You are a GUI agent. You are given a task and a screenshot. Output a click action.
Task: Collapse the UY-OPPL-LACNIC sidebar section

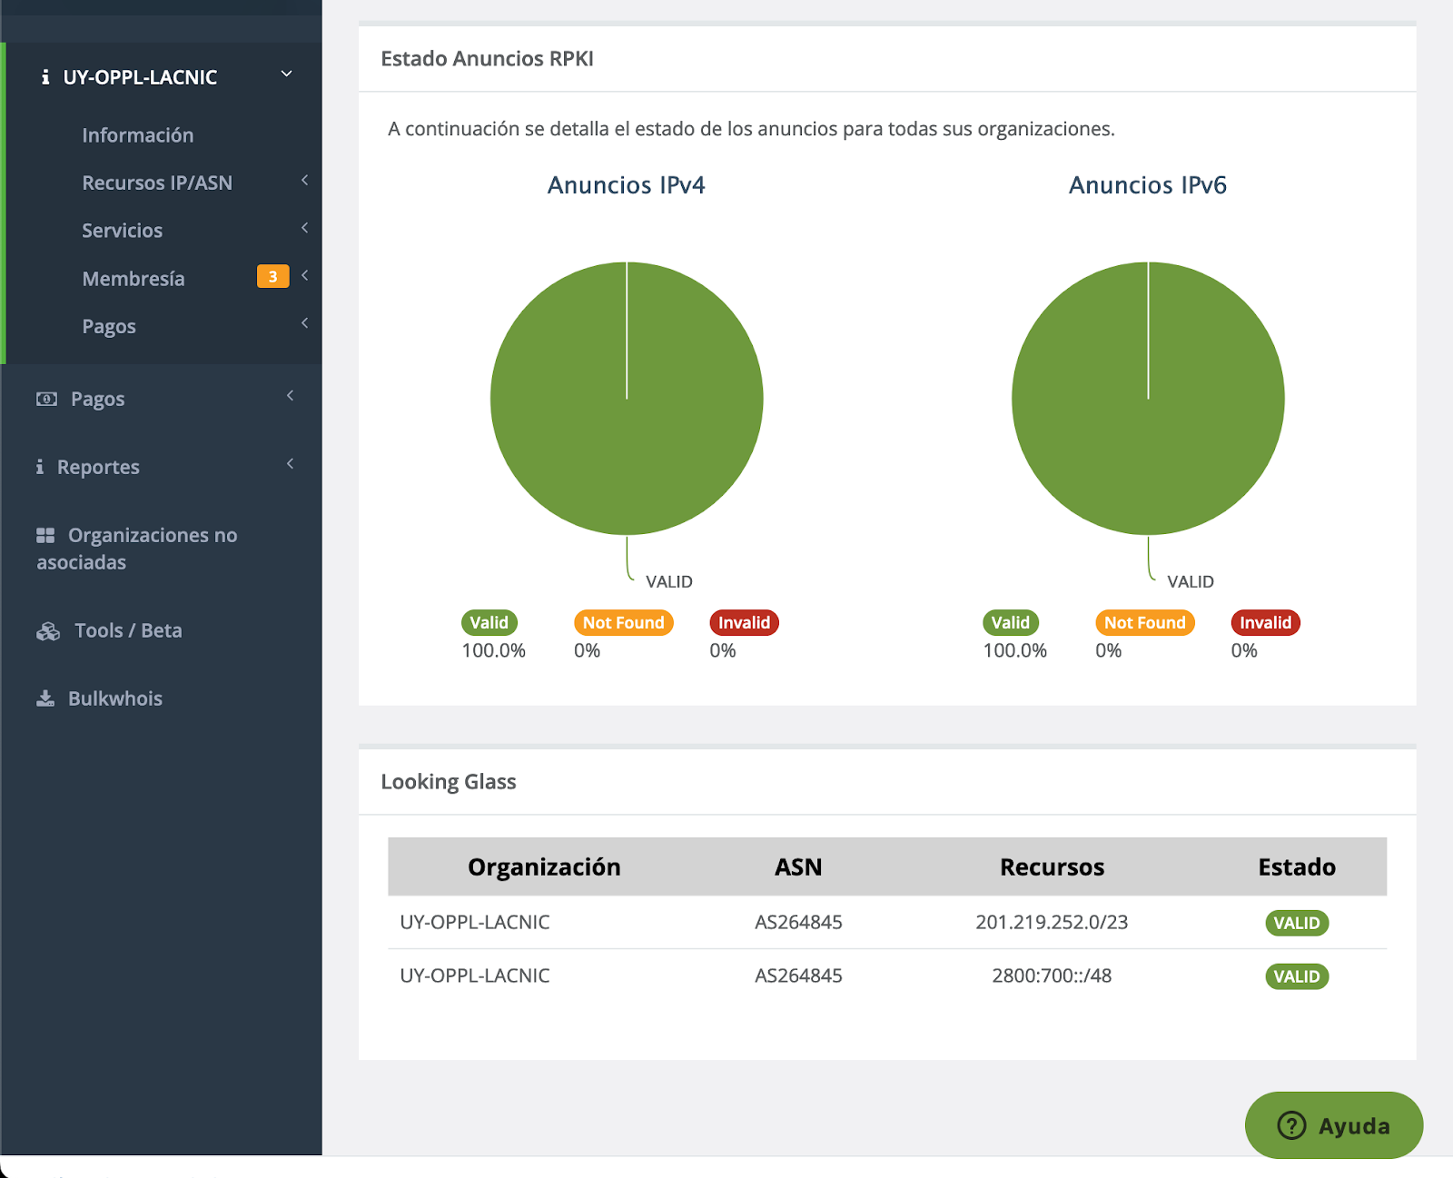pos(287,74)
